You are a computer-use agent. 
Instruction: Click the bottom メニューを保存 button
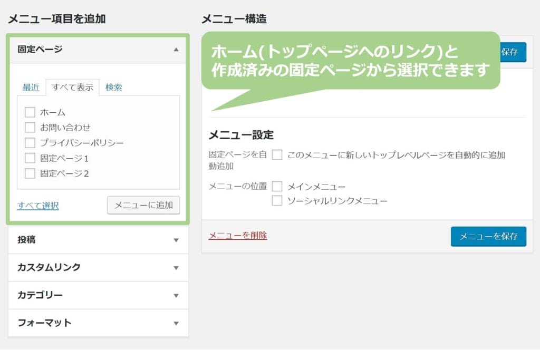[x=488, y=237]
